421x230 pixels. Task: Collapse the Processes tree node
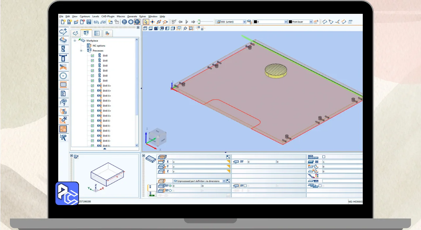[x=81, y=51]
